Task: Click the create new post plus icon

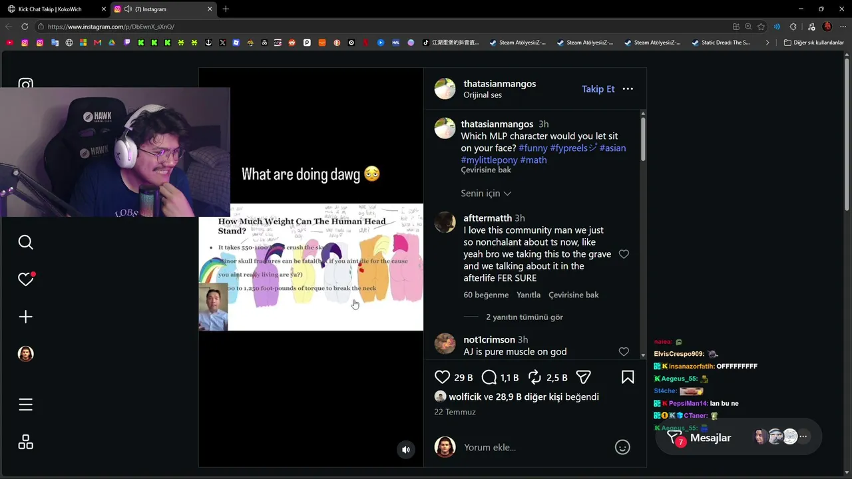Action: (25, 317)
